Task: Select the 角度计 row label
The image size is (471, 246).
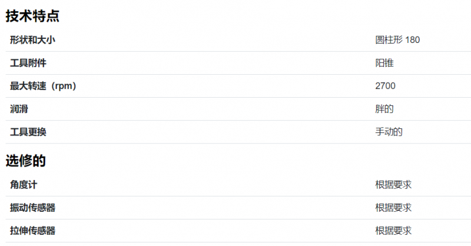Action: pyautogui.click(x=24, y=185)
